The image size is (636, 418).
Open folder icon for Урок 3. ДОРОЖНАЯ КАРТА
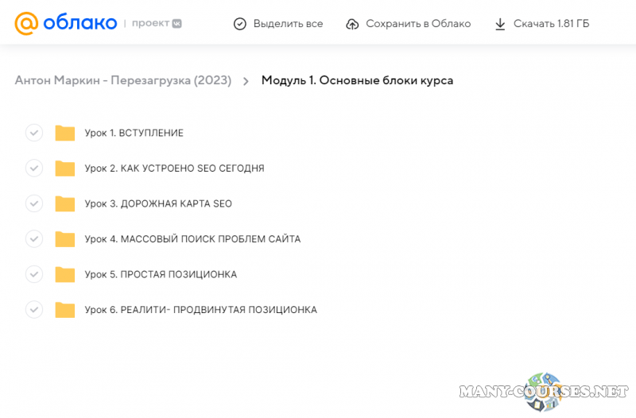[64, 203]
